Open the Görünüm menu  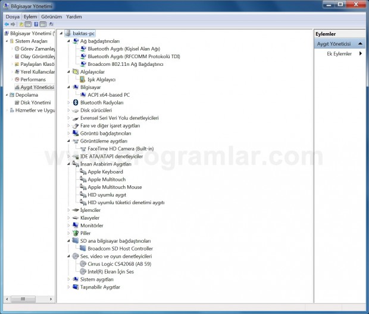pos(52,17)
